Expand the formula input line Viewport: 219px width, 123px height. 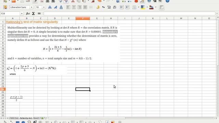point(217,14)
